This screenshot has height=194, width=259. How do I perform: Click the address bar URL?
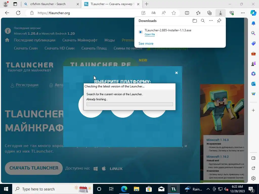[x=54, y=13]
